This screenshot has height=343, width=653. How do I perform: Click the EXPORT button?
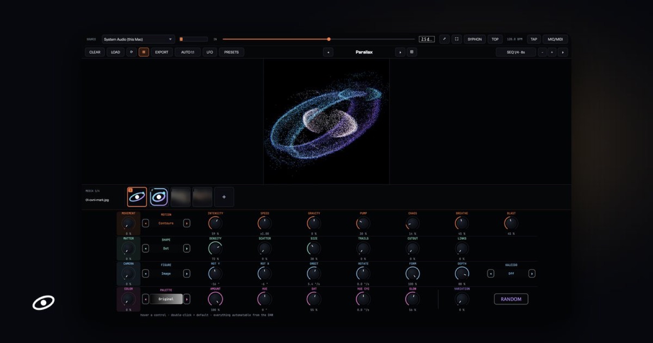[162, 52]
